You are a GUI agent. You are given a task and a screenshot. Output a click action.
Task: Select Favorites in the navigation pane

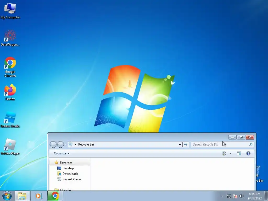pos(70,163)
